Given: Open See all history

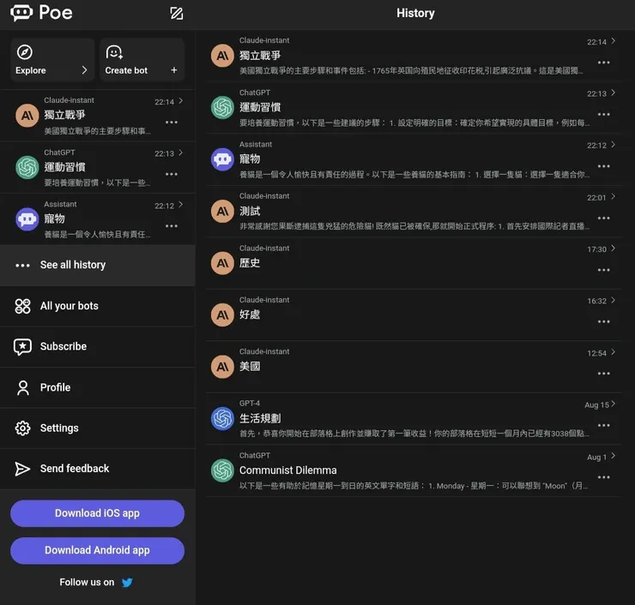Looking at the screenshot, I should (x=98, y=266).
